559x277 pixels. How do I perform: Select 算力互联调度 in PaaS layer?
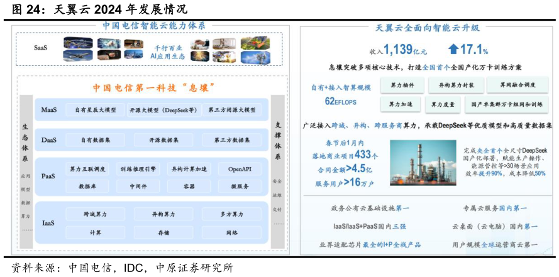[x=87, y=169]
